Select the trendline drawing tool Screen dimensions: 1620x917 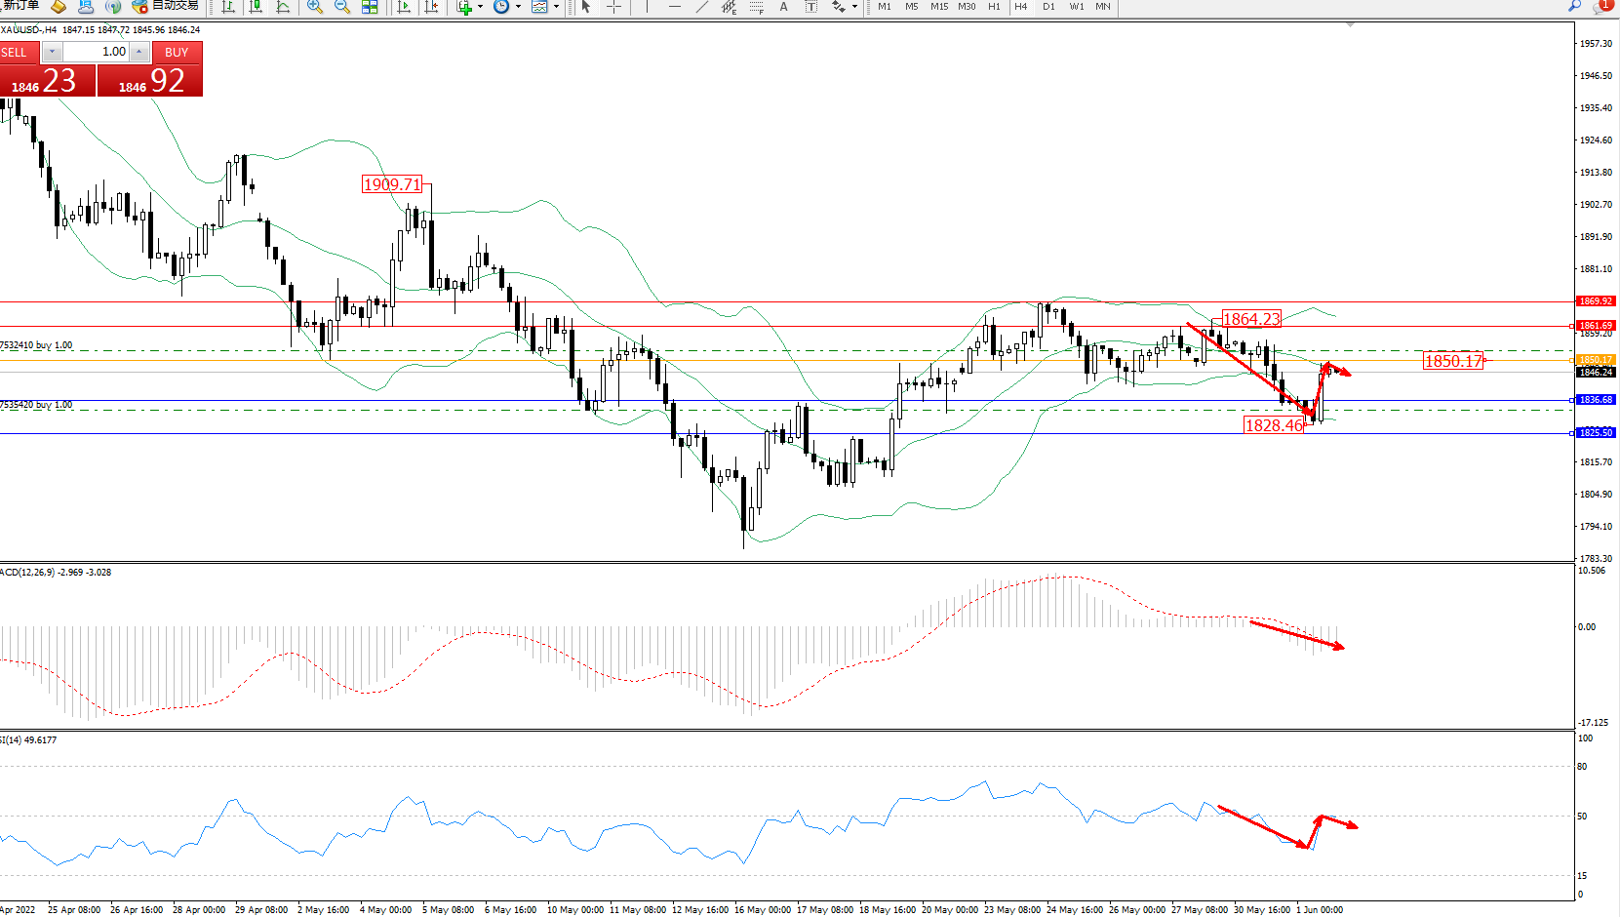[x=701, y=7]
